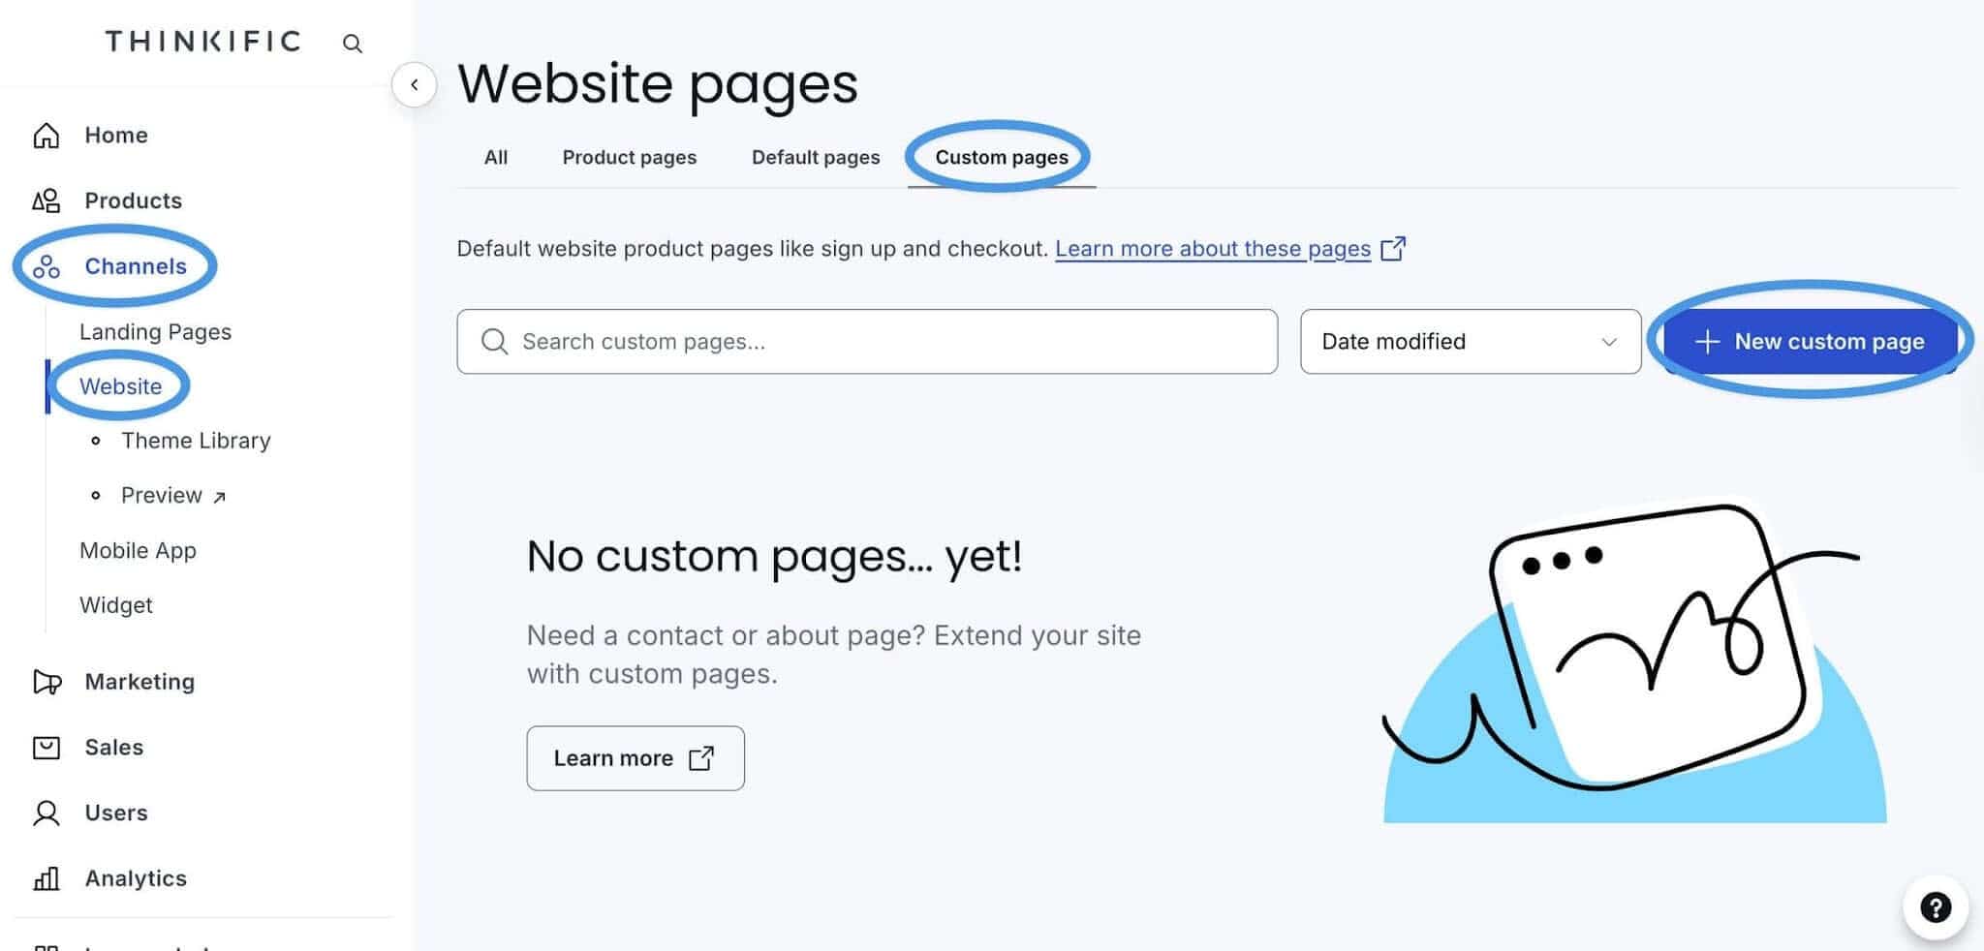Viewport: 1984px width, 951px height.
Task: Open the Analytics bar chart icon
Action: tap(46, 878)
